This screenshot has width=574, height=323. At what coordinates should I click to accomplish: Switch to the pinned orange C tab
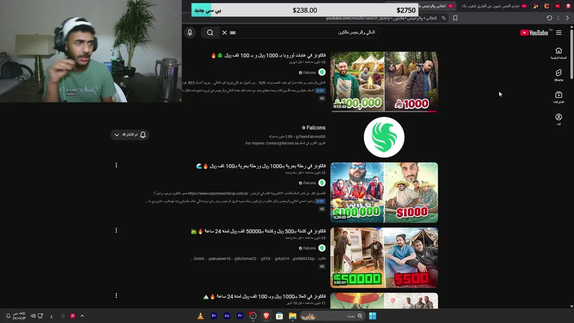(x=547, y=6)
